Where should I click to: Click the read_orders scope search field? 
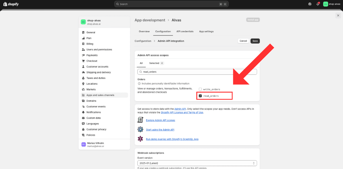197,72
